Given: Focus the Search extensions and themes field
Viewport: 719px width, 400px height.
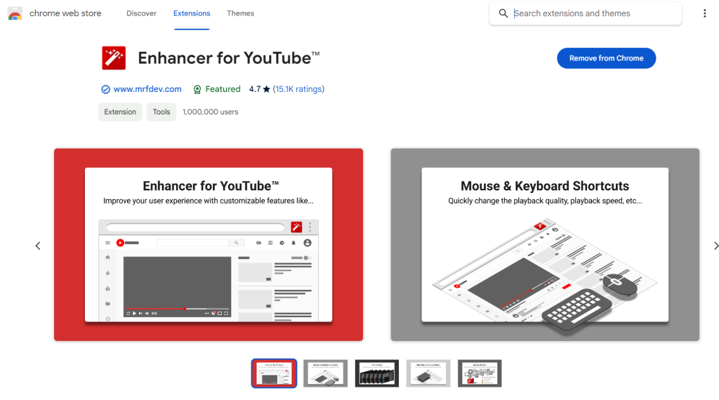Looking at the screenshot, I should [x=585, y=13].
